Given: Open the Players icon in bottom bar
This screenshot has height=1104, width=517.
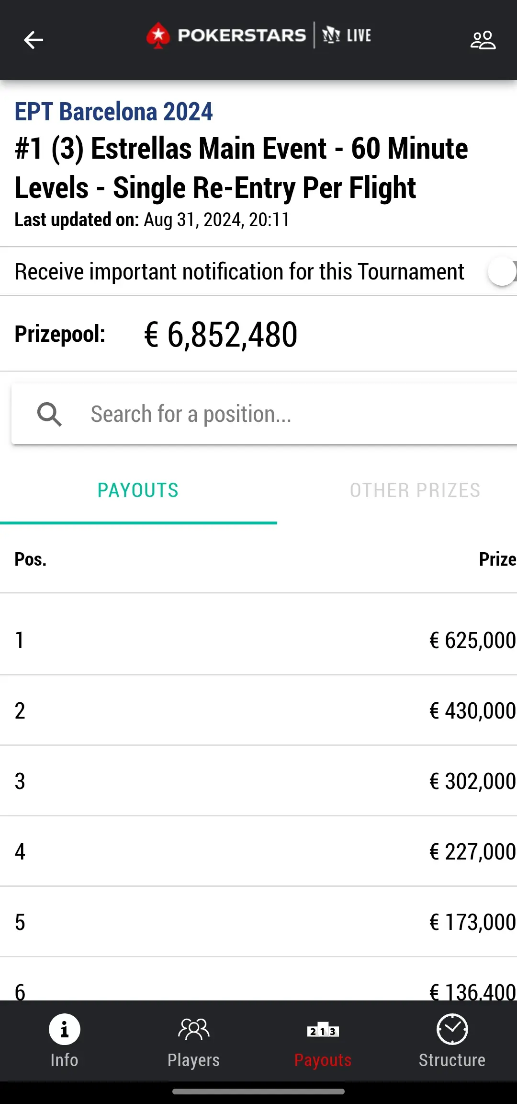Looking at the screenshot, I should click(x=194, y=1029).
